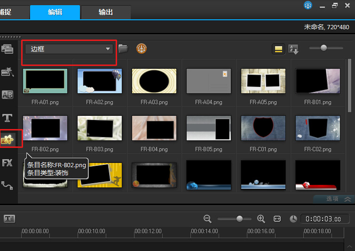Screen dimensions: 355x251
Task: Open the Title (T) library
Action: (x=8, y=117)
